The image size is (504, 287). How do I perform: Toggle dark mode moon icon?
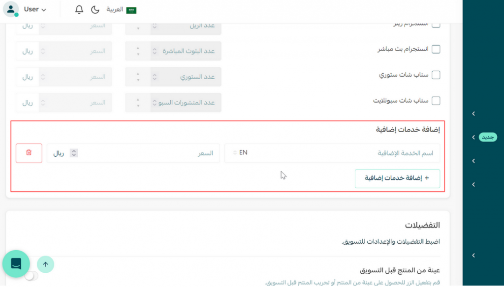coord(95,10)
